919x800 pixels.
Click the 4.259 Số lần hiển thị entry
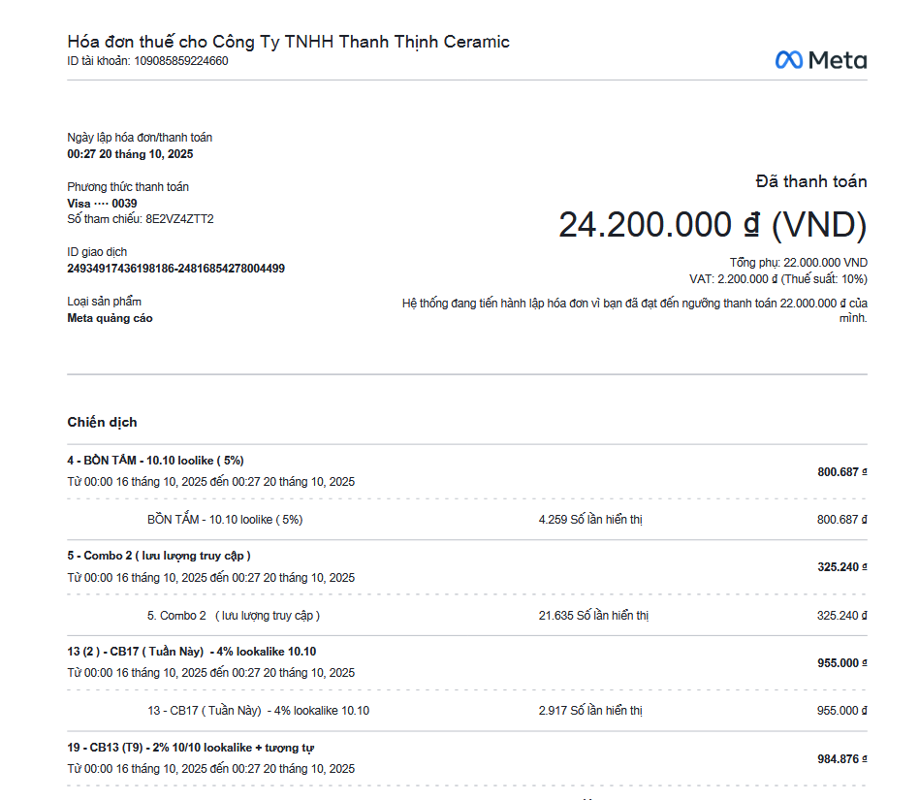[x=590, y=520]
